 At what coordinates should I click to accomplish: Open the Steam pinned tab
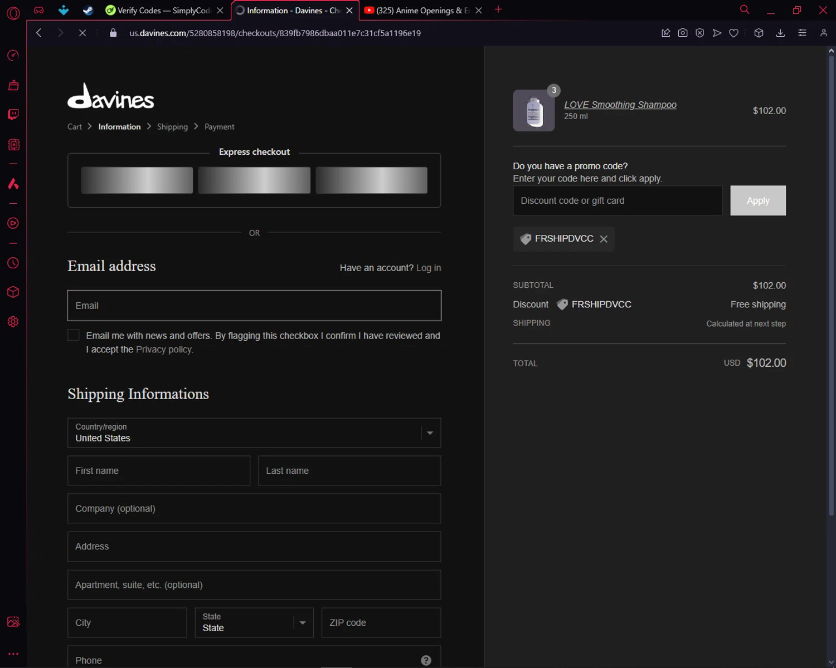pyautogui.click(x=88, y=10)
